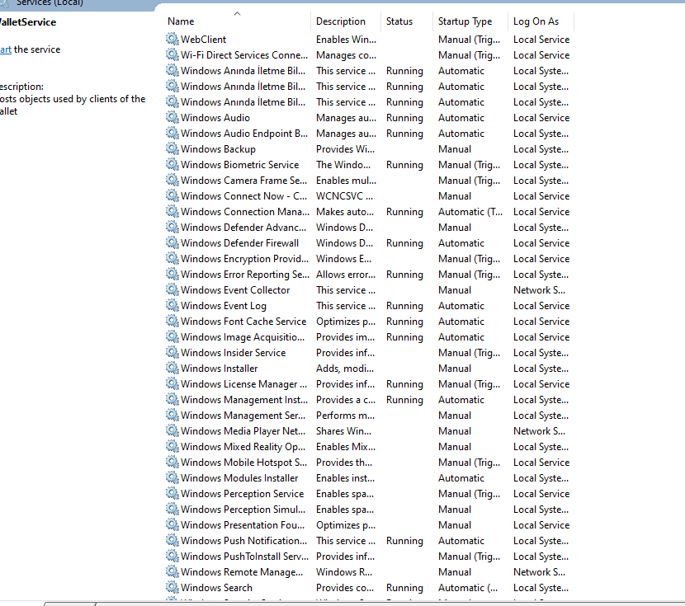The width and height of the screenshot is (685, 606).
Task: Click the Windows Modules Installer gear icon
Action: coord(172,478)
